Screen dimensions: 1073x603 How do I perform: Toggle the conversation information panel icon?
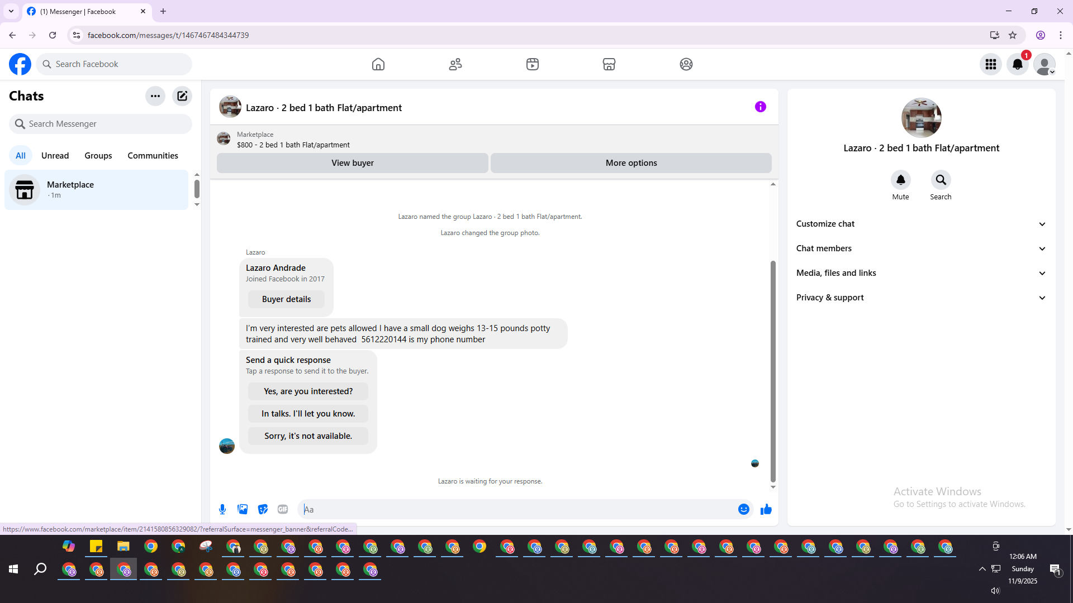click(760, 107)
